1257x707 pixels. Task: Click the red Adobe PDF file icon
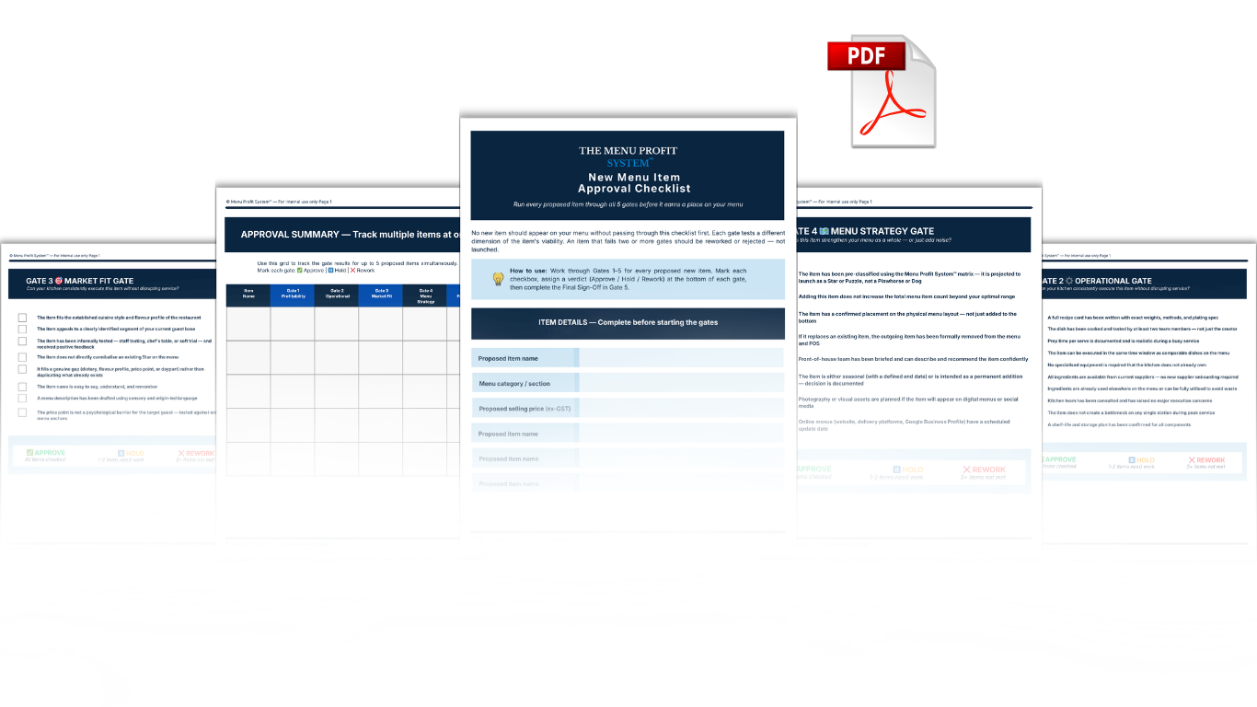coord(882,90)
